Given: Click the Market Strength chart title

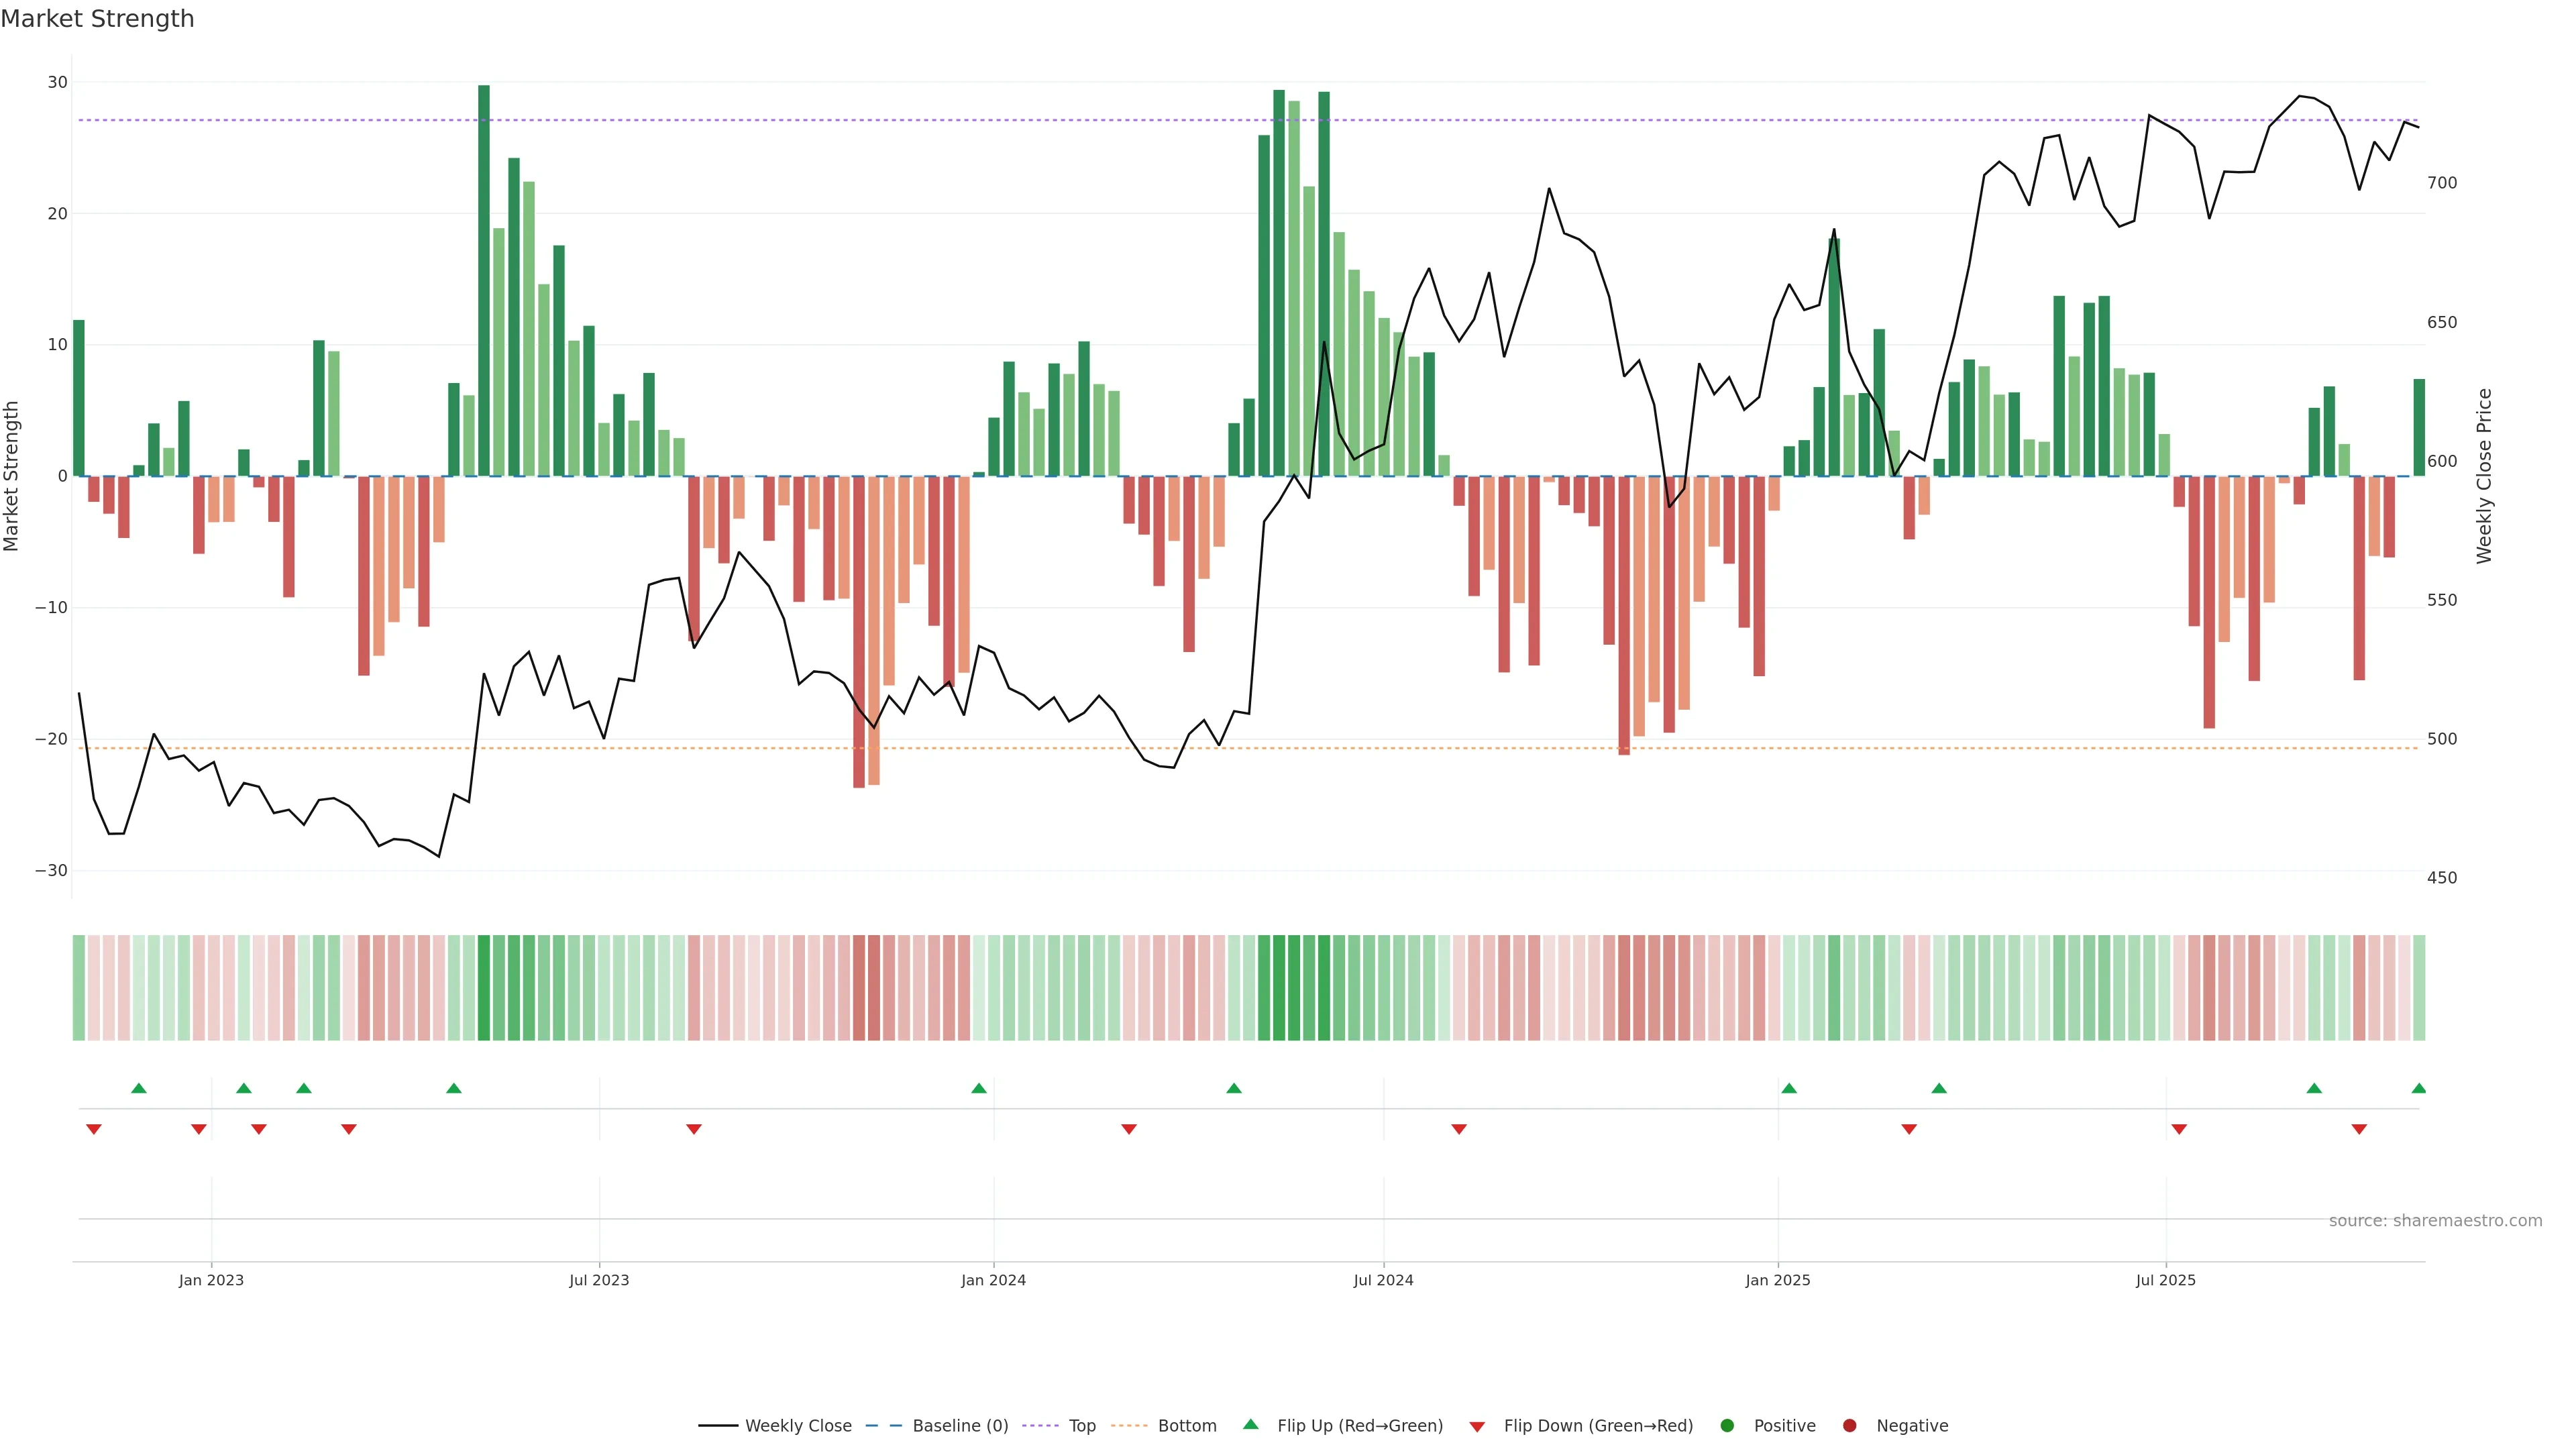Looking at the screenshot, I should [x=97, y=19].
